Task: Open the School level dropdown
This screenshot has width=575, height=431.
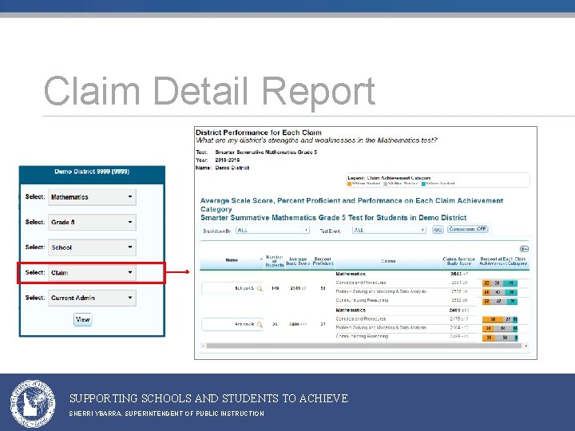Action: click(92, 247)
